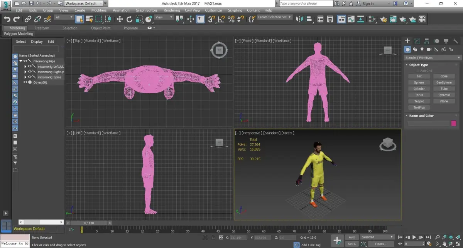Open the Standard Primitives dropdown
463x248 pixels.
coord(433,57)
